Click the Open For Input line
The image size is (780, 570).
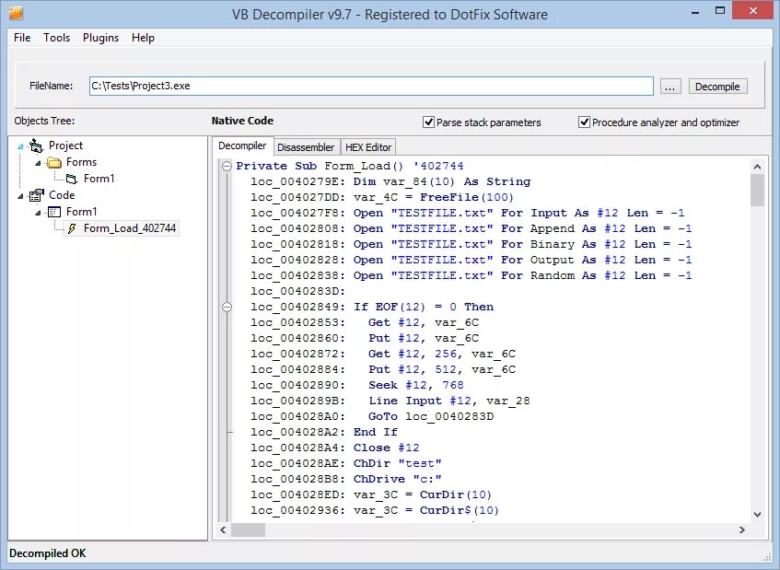coord(468,213)
